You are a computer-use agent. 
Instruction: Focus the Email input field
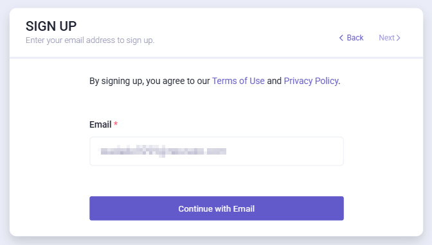(217, 151)
